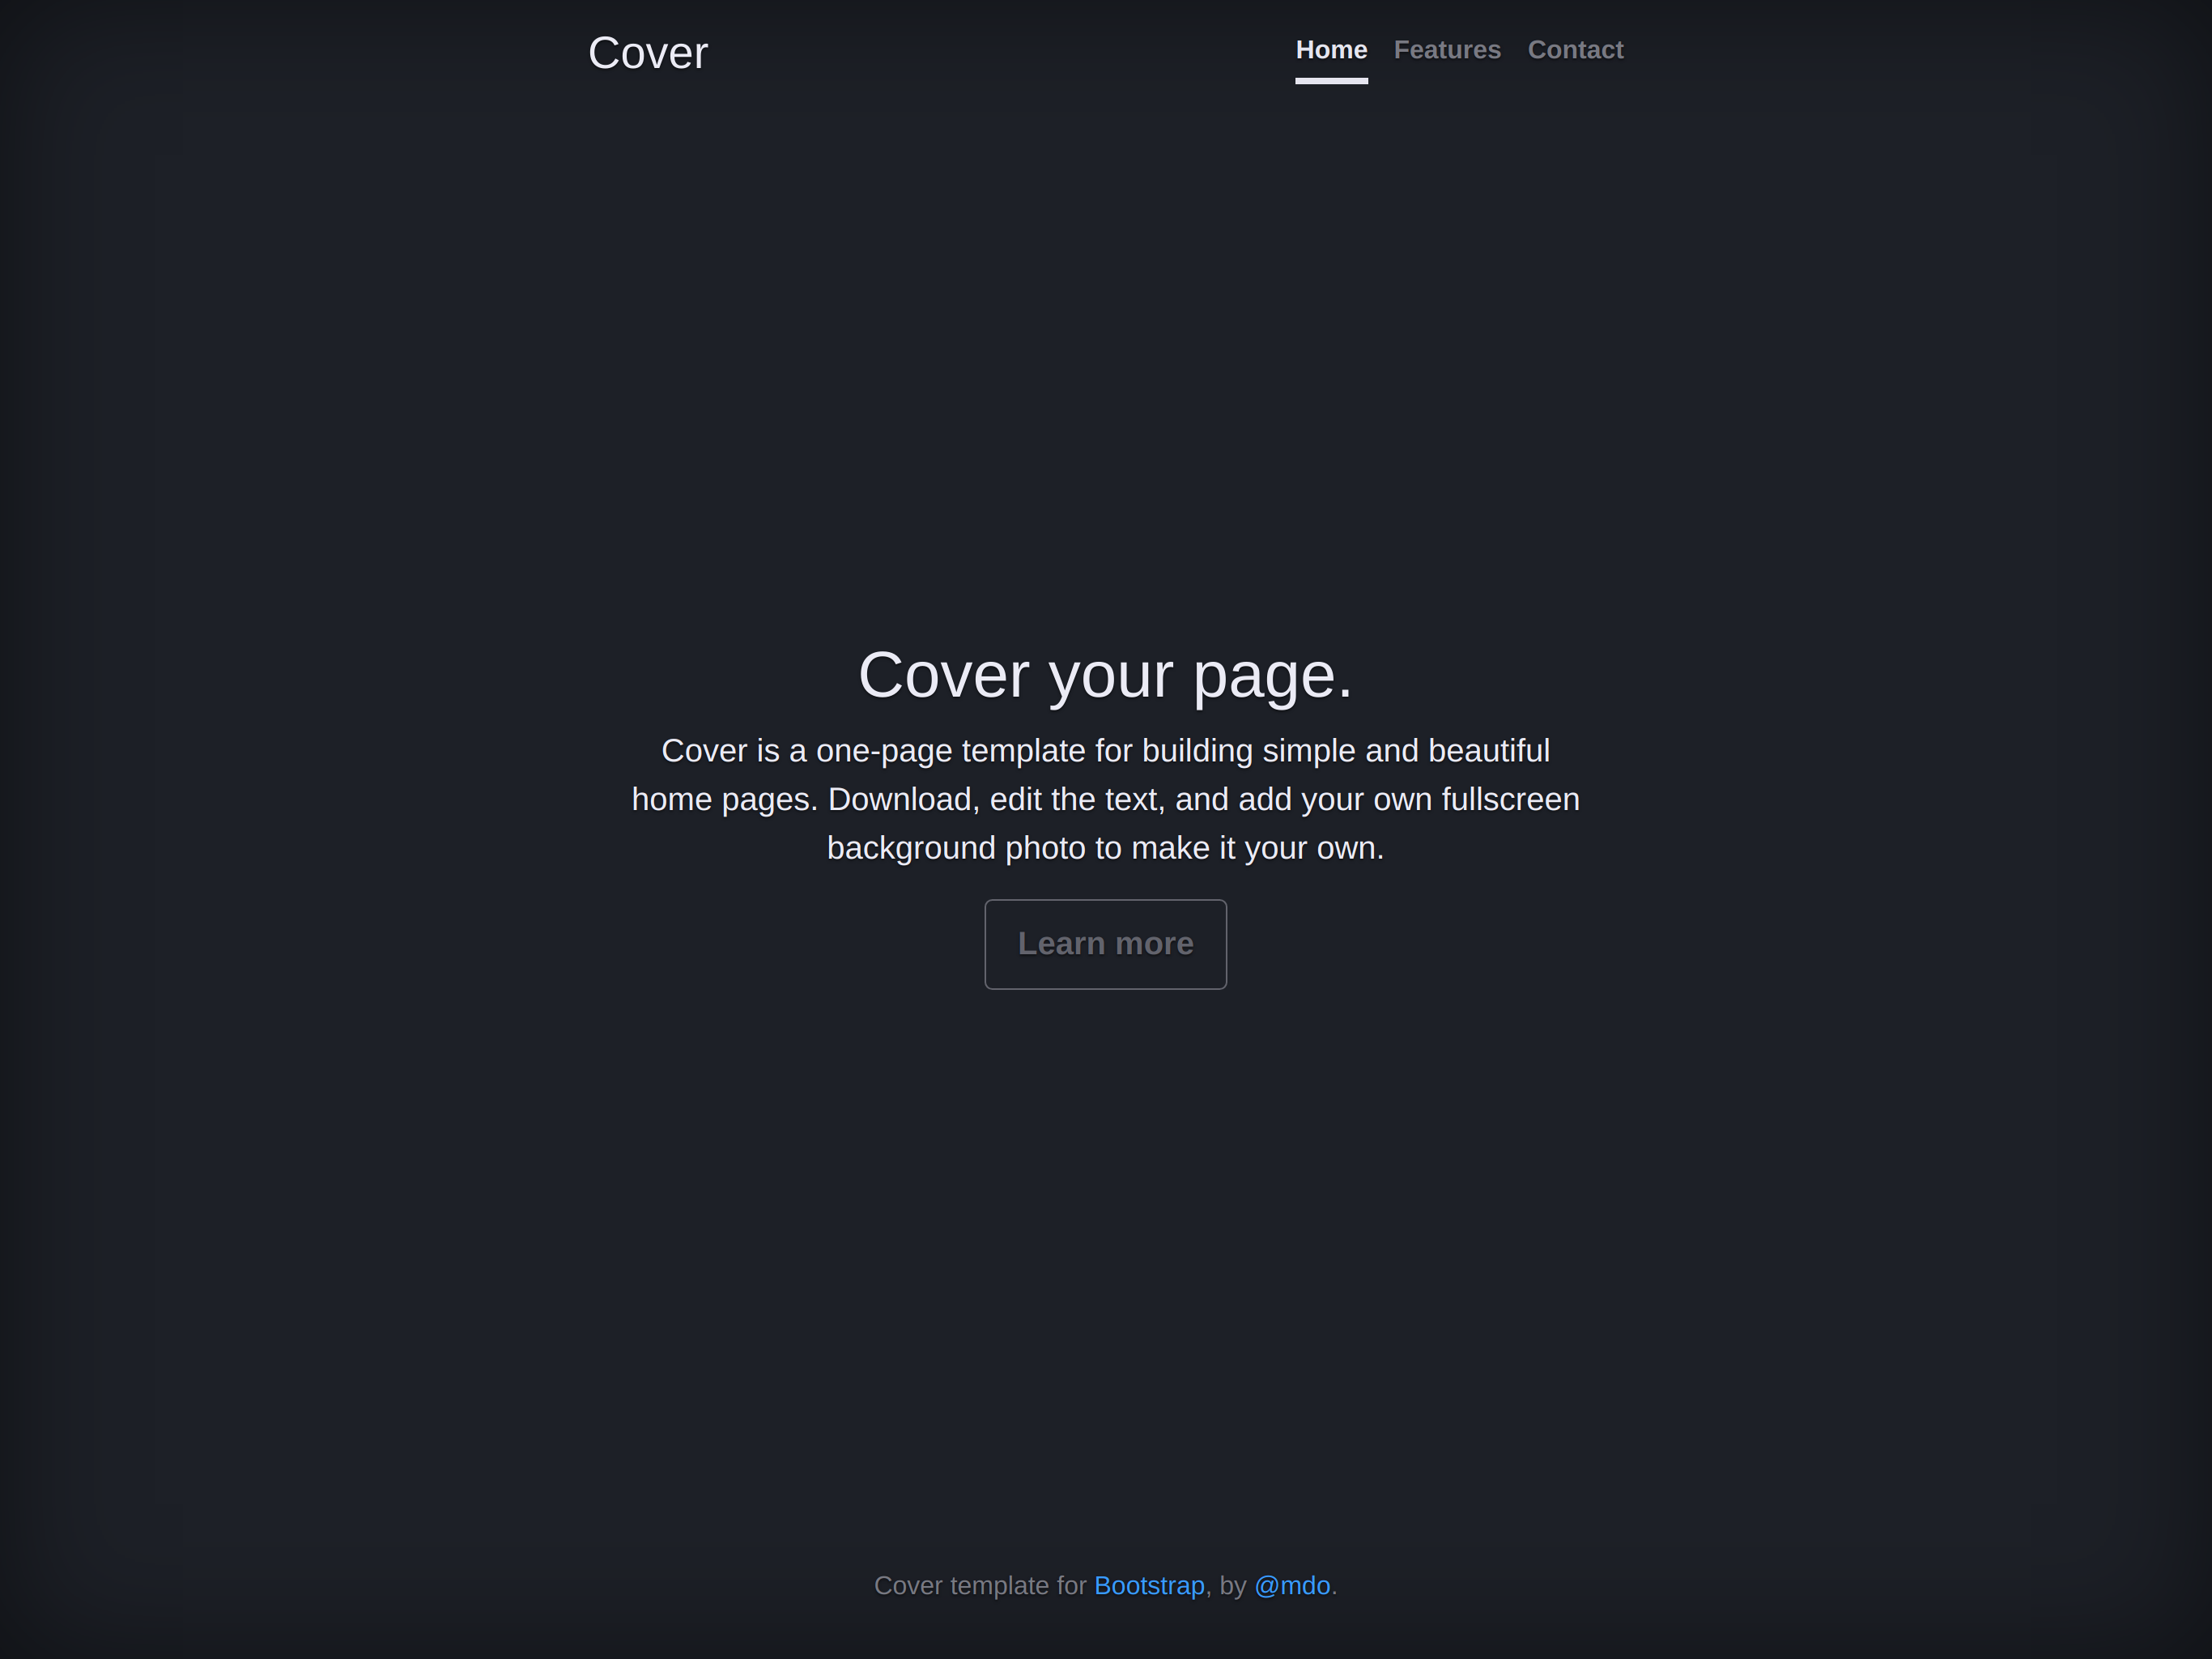Open the @mdo footer link
This screenshot has height=1659, width=2212.
1292,1585
